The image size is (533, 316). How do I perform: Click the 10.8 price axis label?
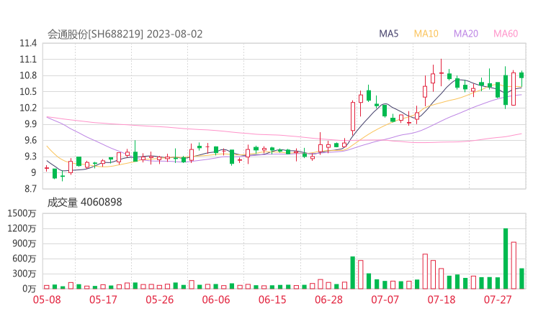point(28,75)
